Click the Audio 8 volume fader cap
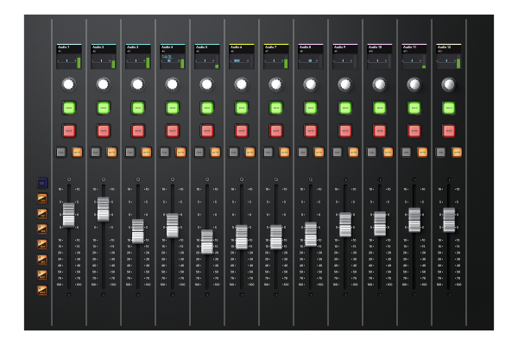Viewport: 518px width, 345px height. pyautogui.click(x=311, y=234)
